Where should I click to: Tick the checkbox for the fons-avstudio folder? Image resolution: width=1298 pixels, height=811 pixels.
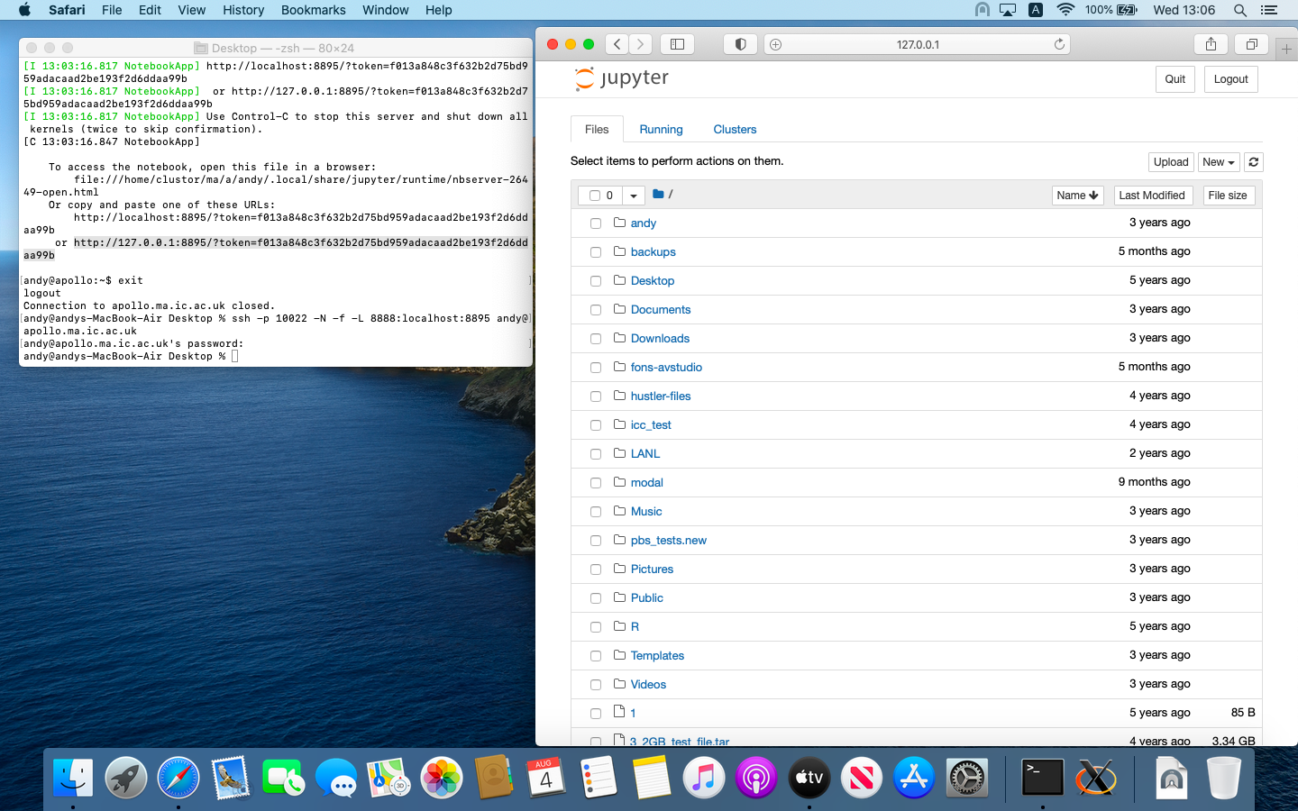click(596, 368)
